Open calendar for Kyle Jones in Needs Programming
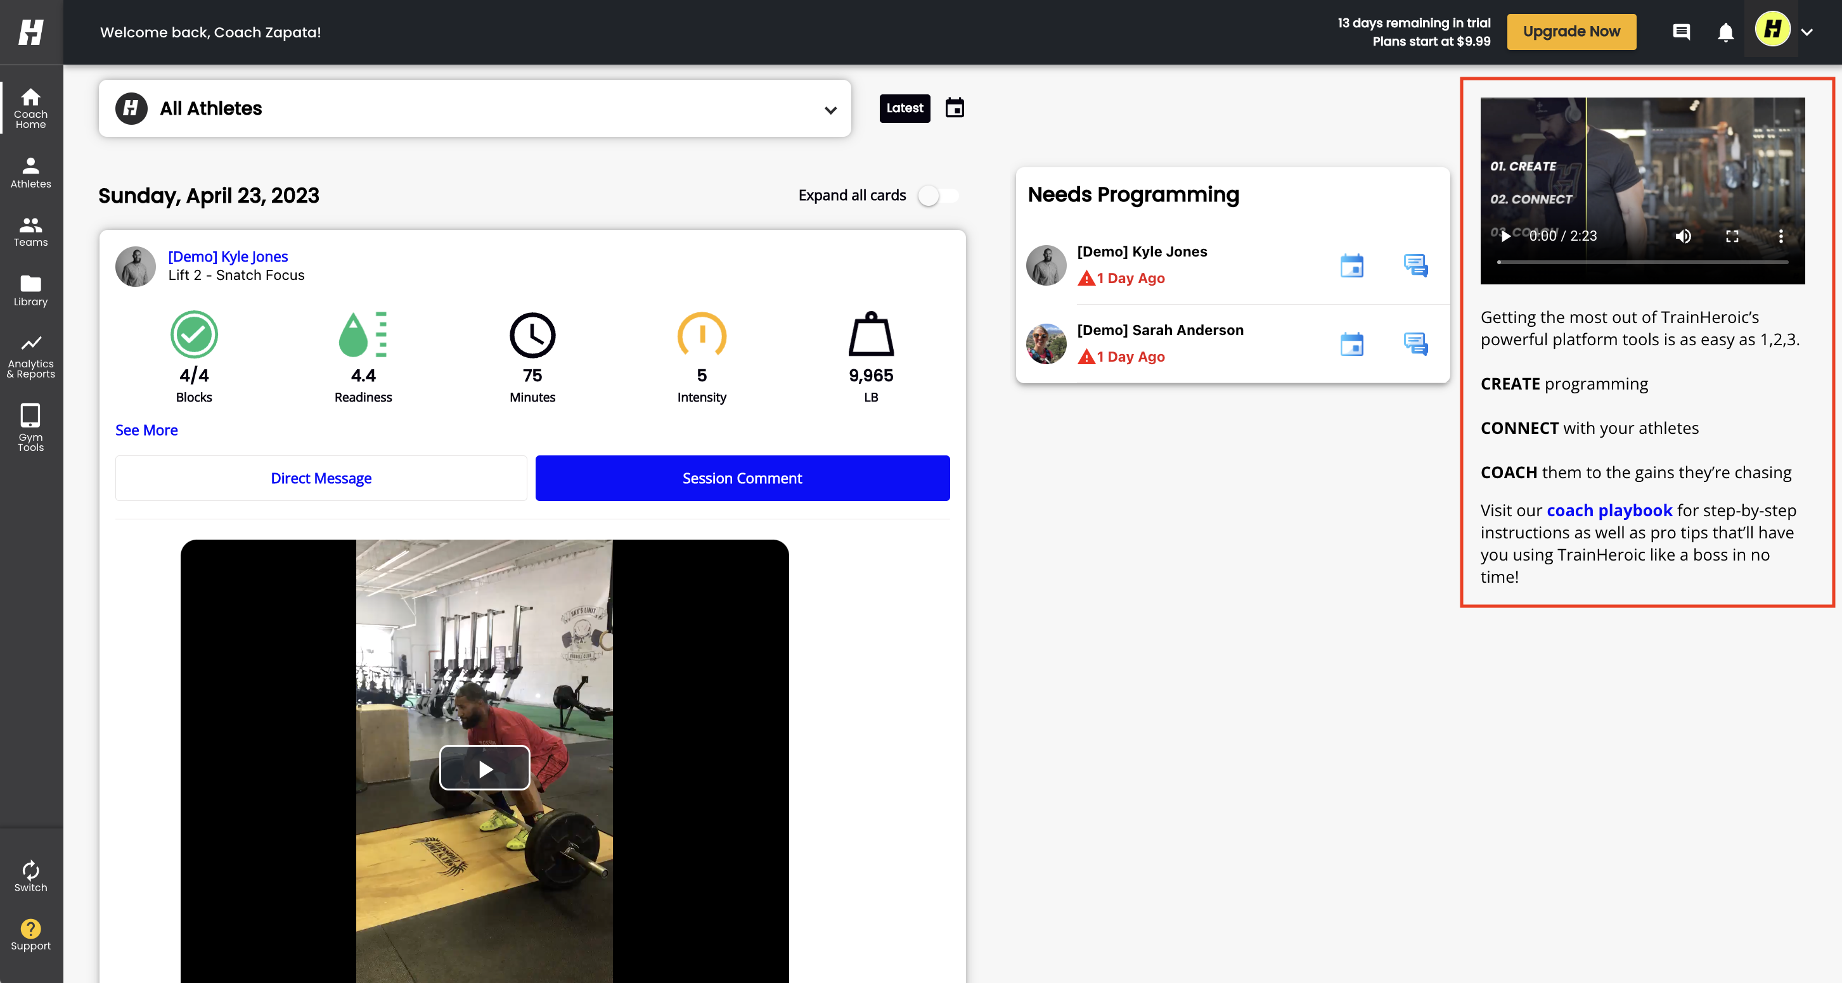This screenshot has height=983, width=1842. (1351, 266)
